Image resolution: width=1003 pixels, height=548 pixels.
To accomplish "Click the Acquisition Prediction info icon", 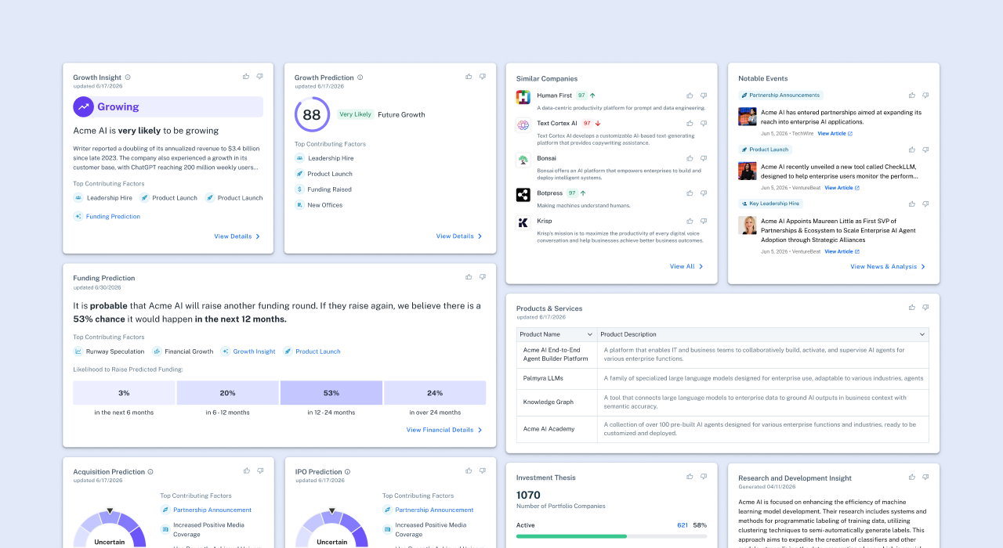I will pos(150,472).
